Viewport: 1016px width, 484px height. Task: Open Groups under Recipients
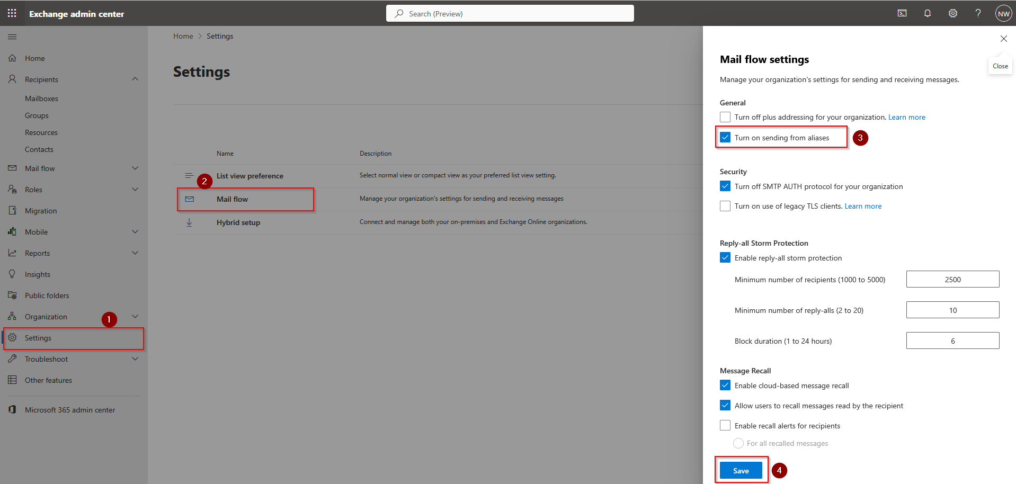click(37, 115)
